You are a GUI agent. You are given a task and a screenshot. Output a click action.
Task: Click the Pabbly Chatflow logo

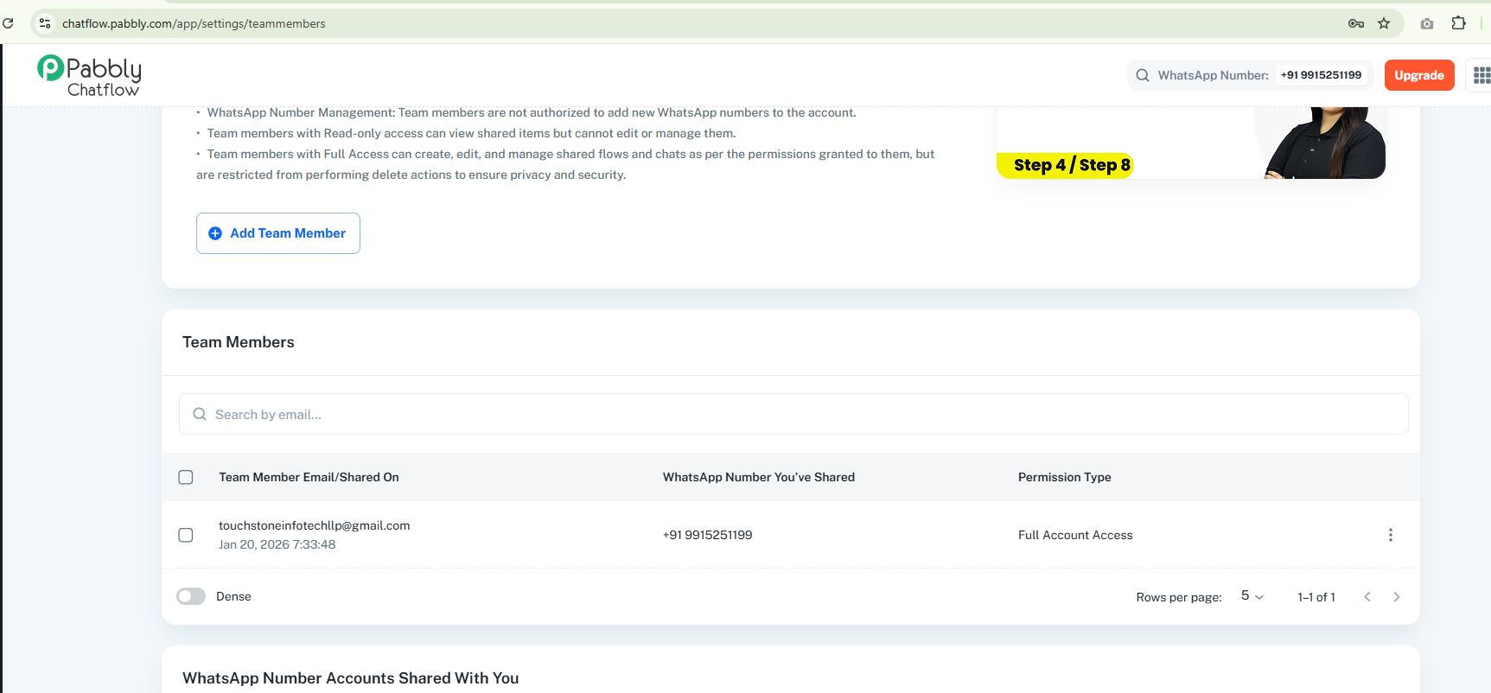coord(89,76)
